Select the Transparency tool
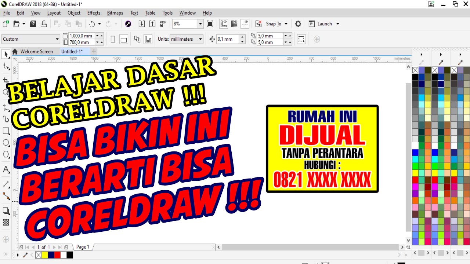Image resolution: width=470 pixels, height=264 pixels. (x=6, y=222)
